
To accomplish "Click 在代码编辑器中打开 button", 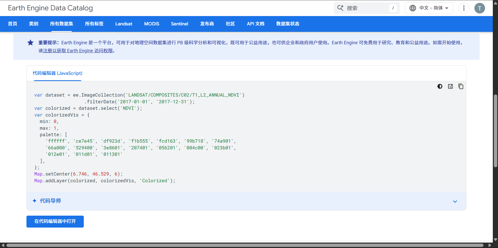I will 55,222.
